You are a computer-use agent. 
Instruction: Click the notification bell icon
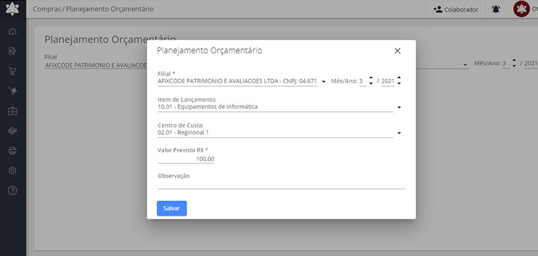pos(496,9)
